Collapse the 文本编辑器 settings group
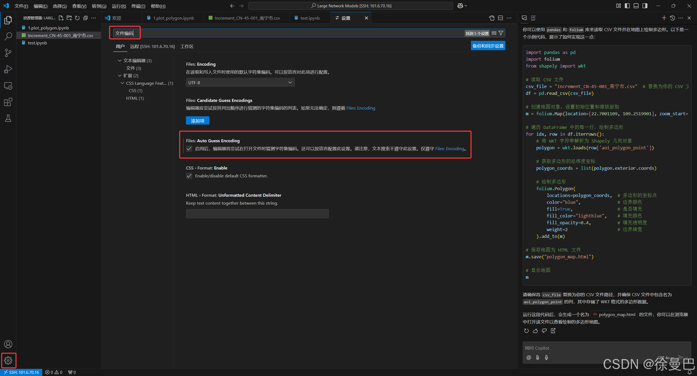Viewport: 697px width, 376px height. click(x=120, y=60)
